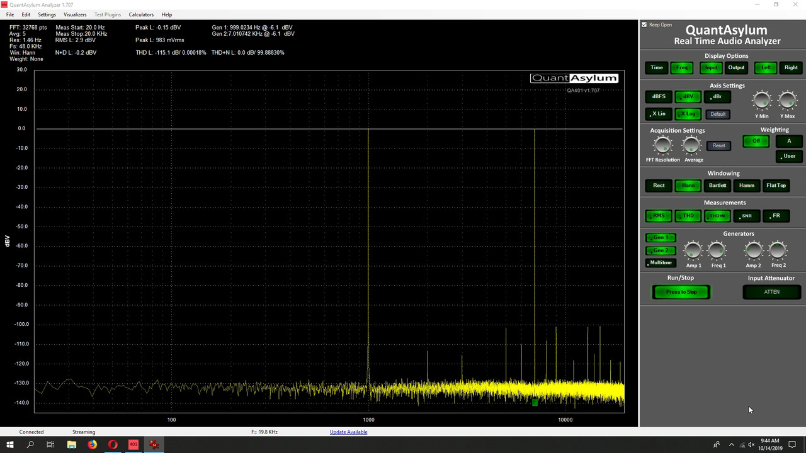Turn weighting Off

coord(756,141)
